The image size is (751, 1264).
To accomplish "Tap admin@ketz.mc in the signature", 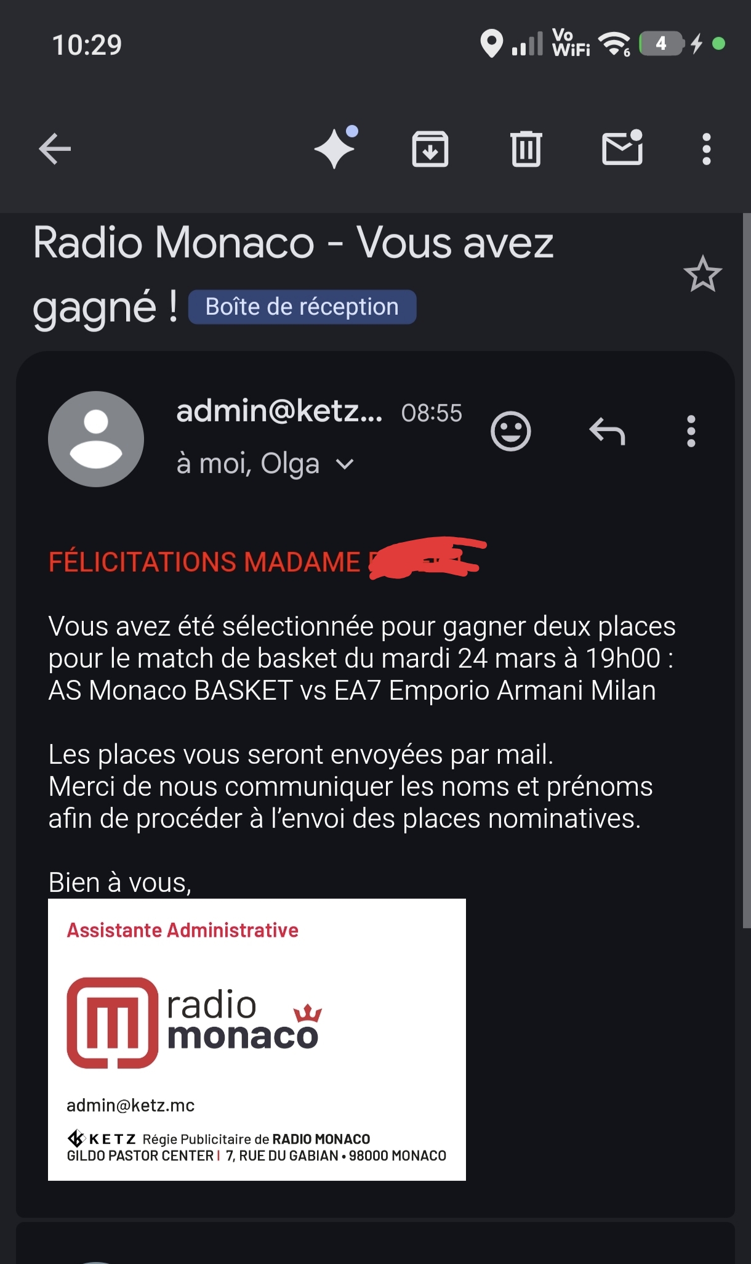I will pyautogui.click(x=131, y=1106).
